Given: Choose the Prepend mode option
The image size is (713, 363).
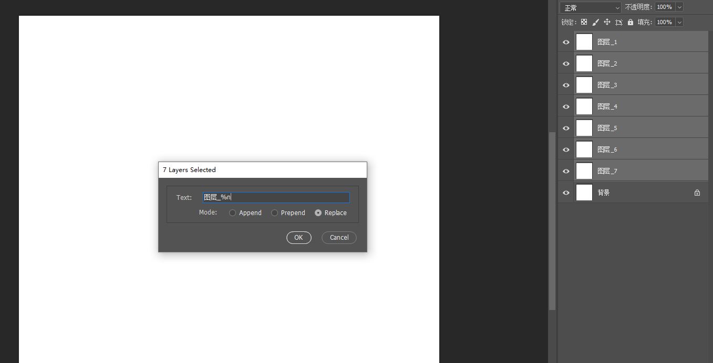Looking at the screenshot, I should tap(275, 213).
